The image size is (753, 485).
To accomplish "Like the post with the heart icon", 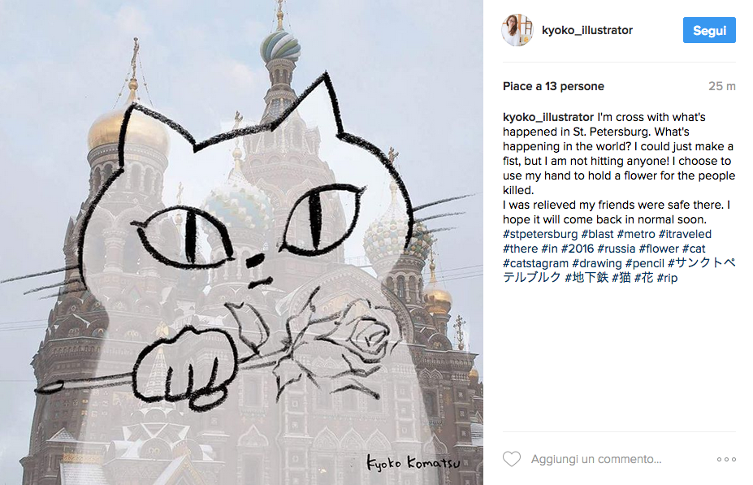I will [512, 459].
